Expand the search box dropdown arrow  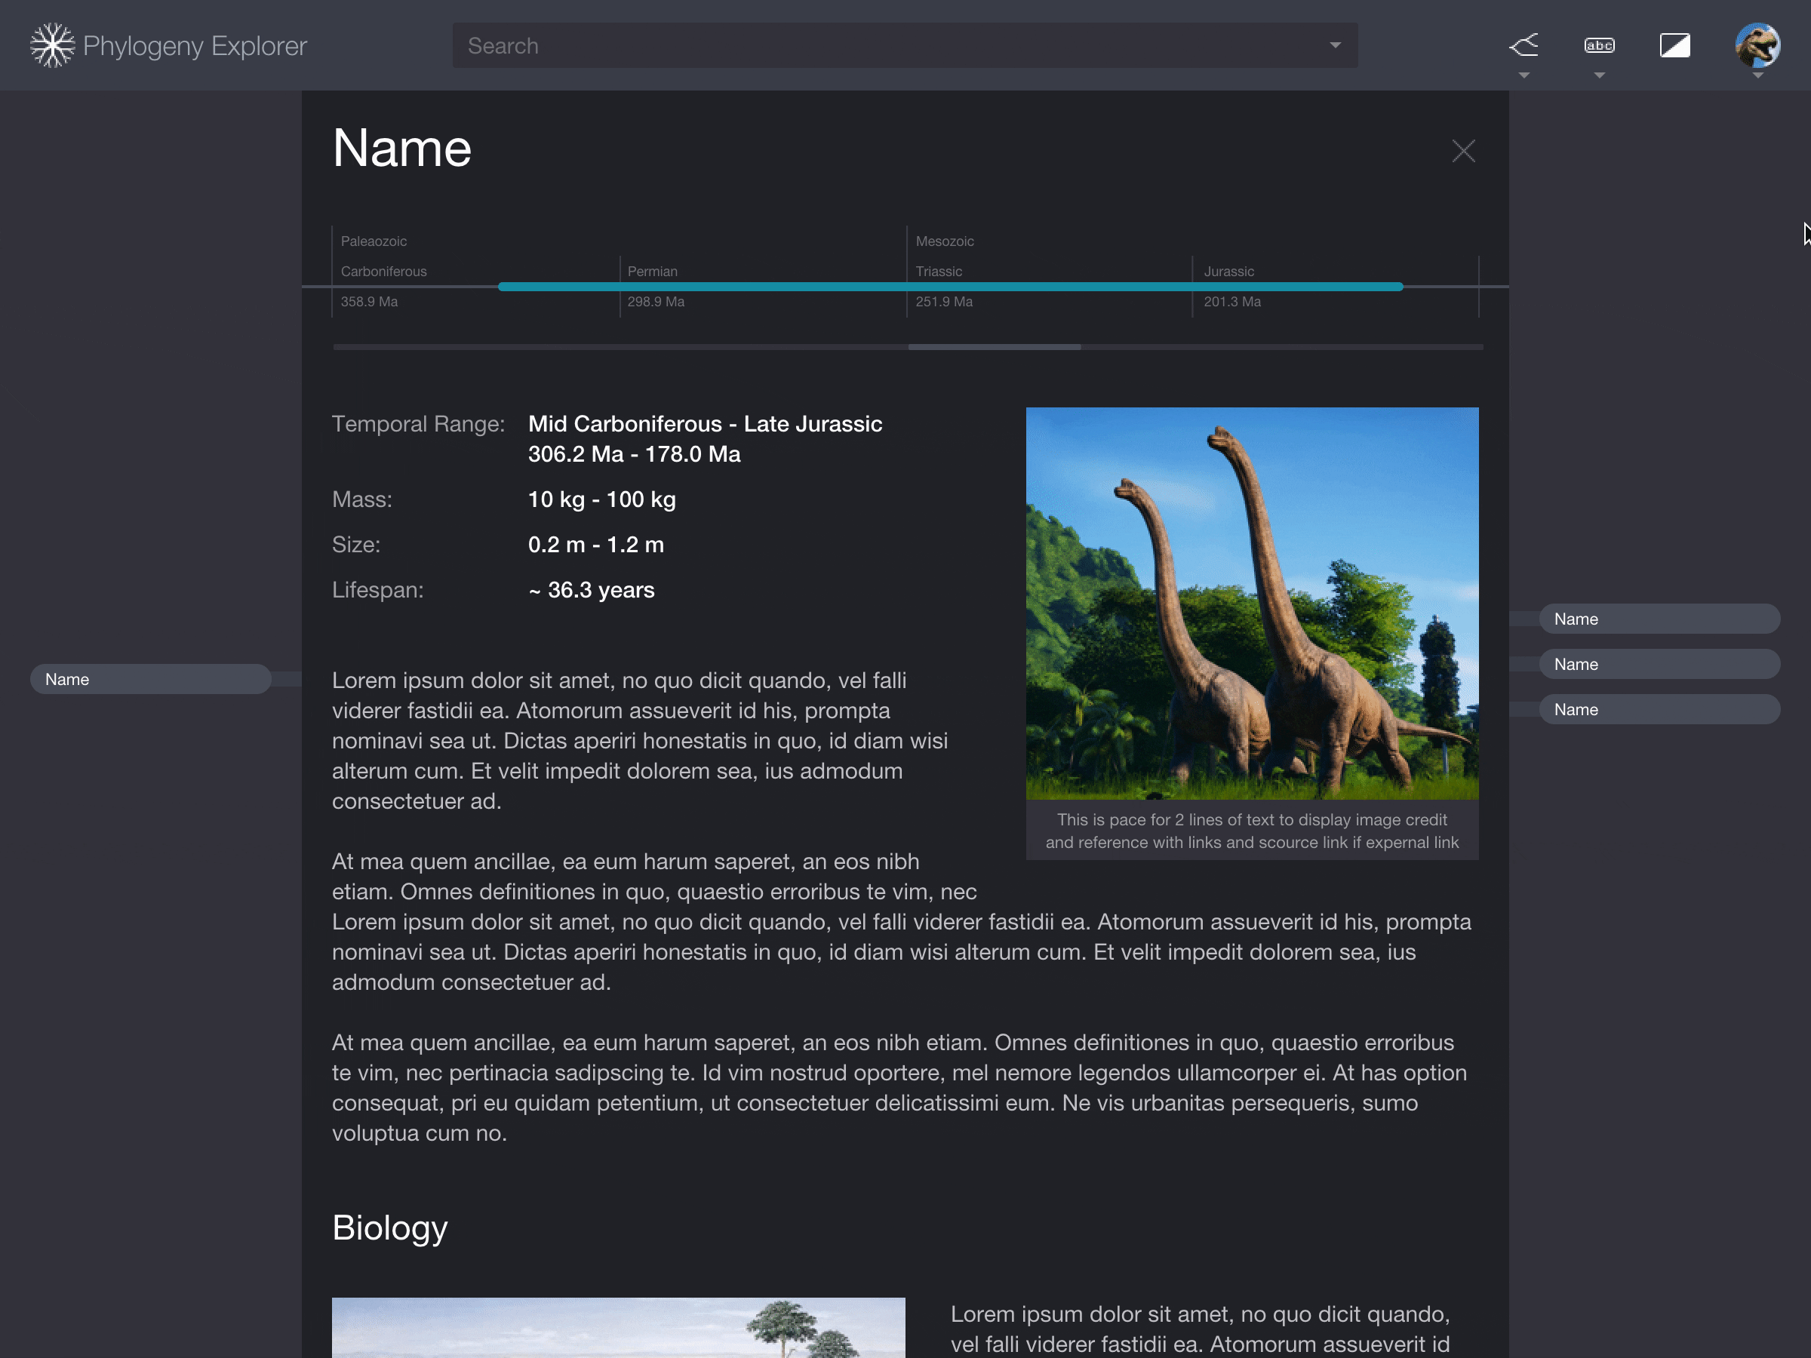(1335, 45)
